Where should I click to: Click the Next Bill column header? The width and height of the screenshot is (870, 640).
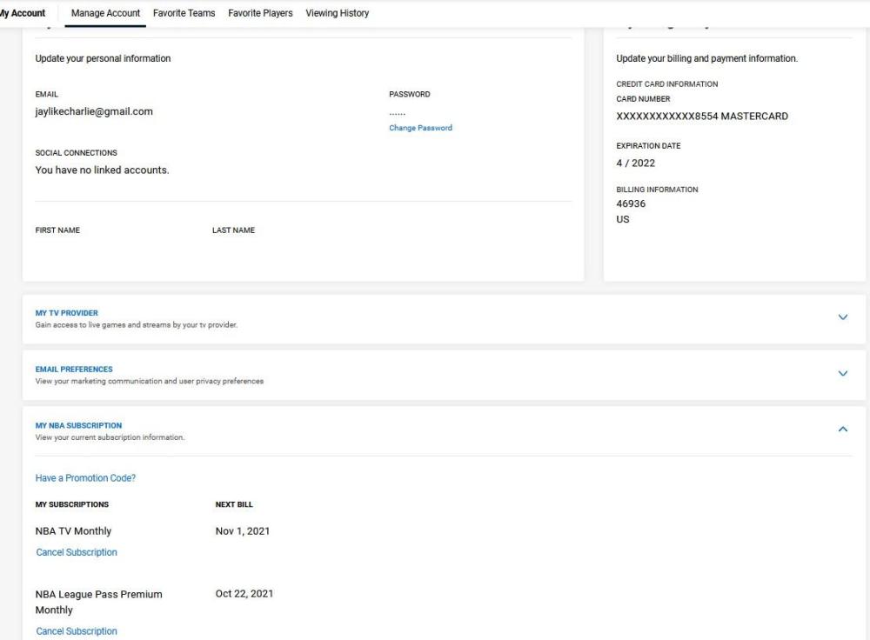(x=234, y=504)
